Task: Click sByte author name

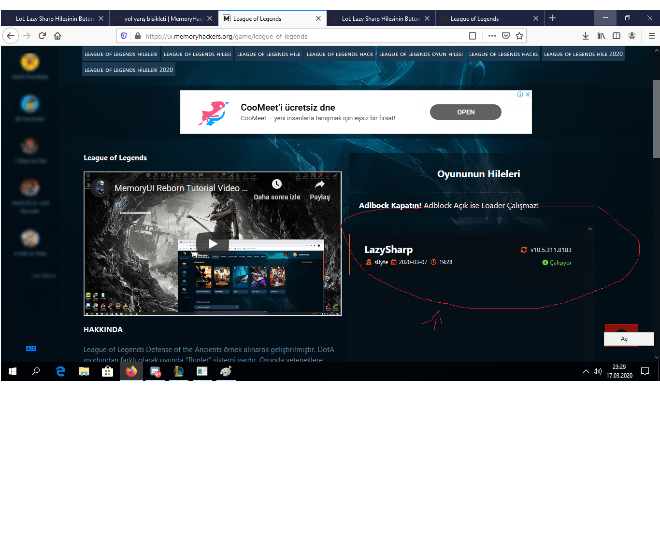Action: (x=381, y=262)
